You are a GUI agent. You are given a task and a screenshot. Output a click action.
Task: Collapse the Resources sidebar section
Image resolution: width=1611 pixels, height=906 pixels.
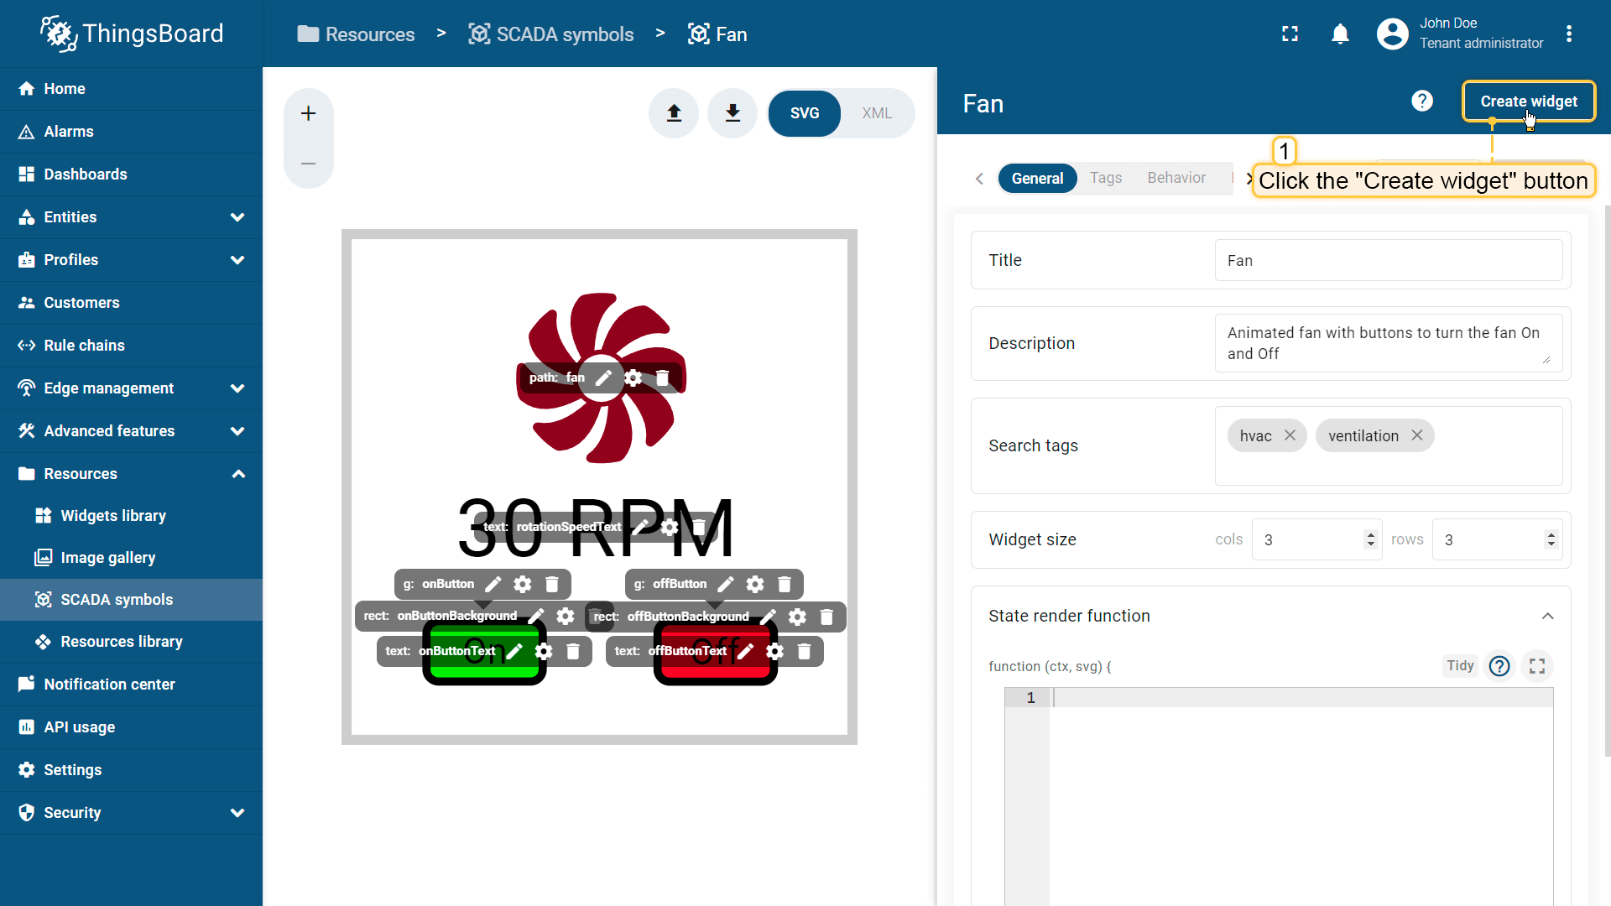click(x=237, y=474)
